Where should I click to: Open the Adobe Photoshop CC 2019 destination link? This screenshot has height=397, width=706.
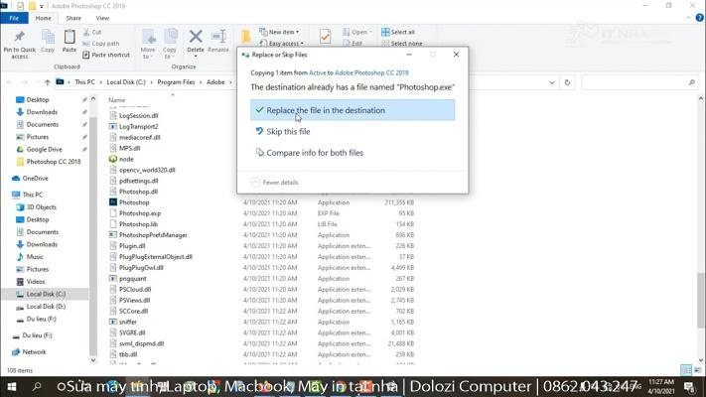click(x=371, y=72)
